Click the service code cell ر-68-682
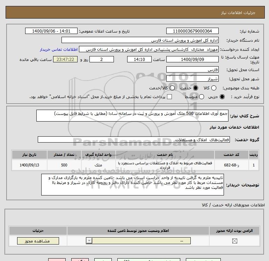269x261 pixels. 231,165
